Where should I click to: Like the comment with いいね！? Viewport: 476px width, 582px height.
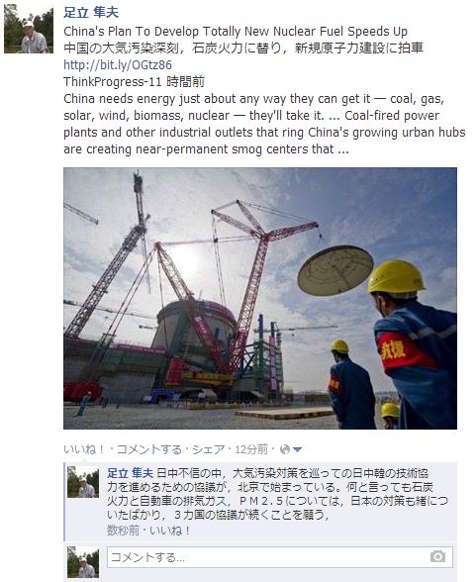click(170, 531)
